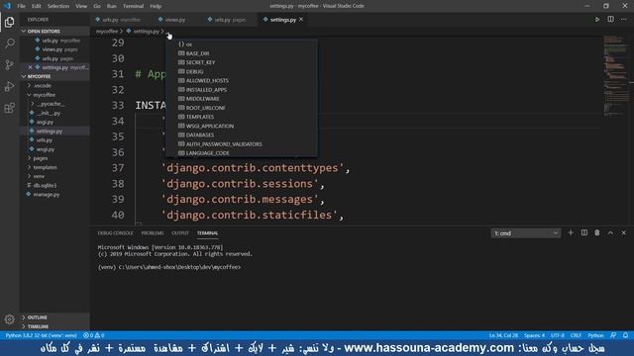The width and height of the screenshot is (634, 356).
Task: Open the File menu
Action: tap(21, 6)
